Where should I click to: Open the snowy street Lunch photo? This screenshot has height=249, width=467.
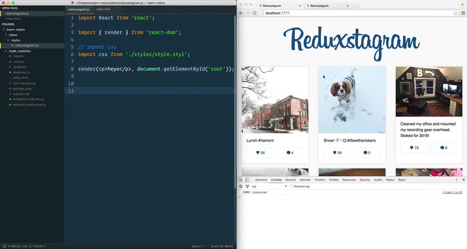(275, 100)
